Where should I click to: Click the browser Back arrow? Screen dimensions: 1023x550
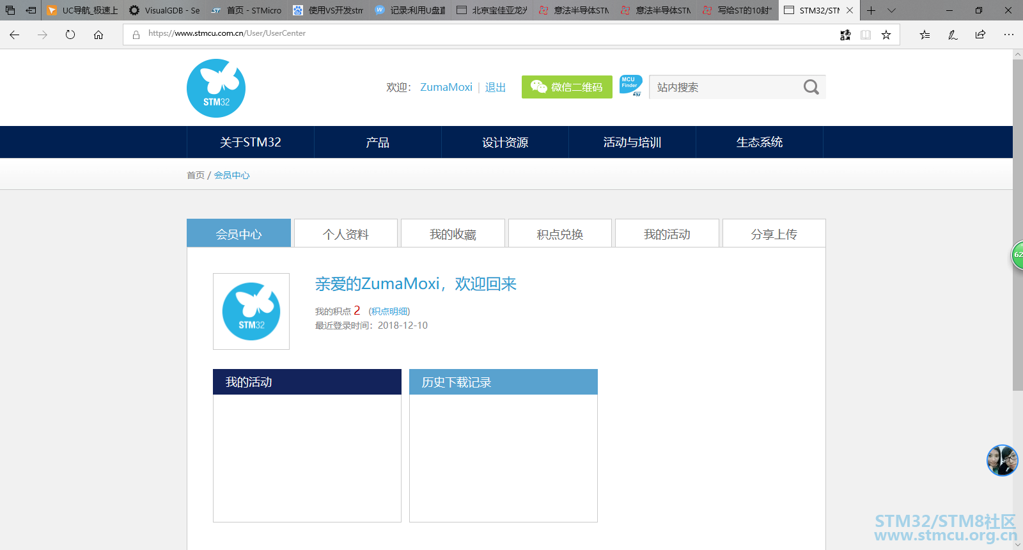pyautogui.click(x=15, y=35)
